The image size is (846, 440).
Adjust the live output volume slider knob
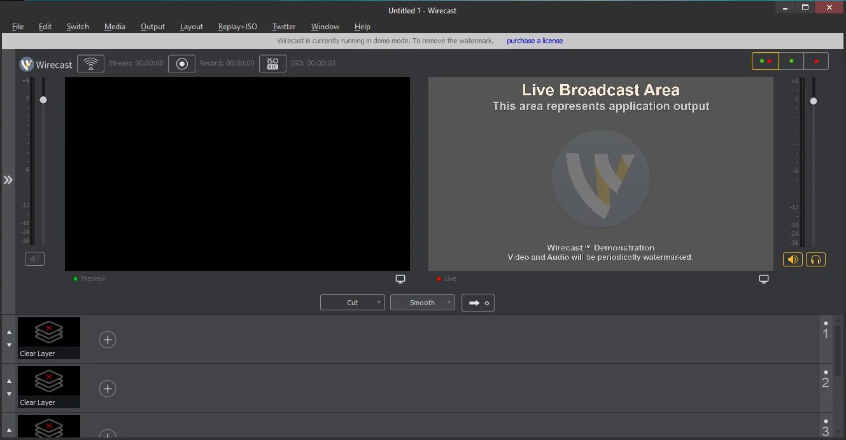[x=814, y=101]
